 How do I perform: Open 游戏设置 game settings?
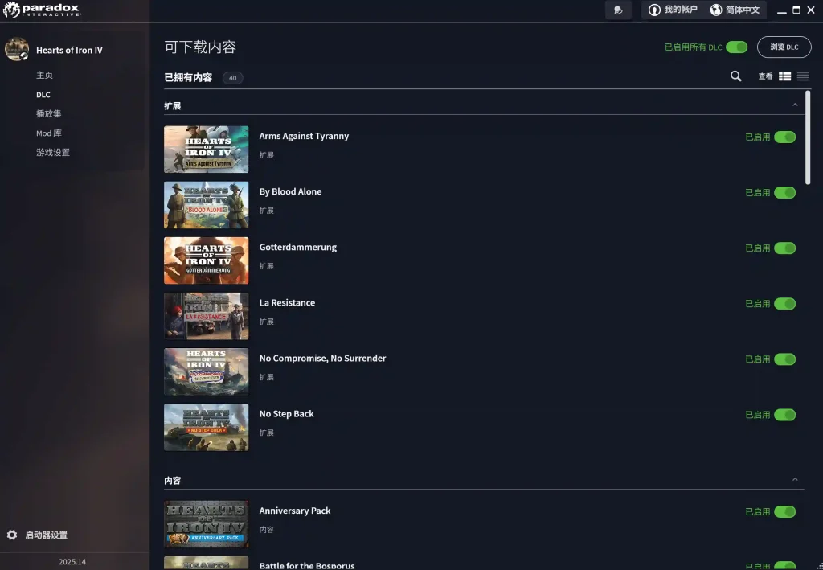(52, 152)
